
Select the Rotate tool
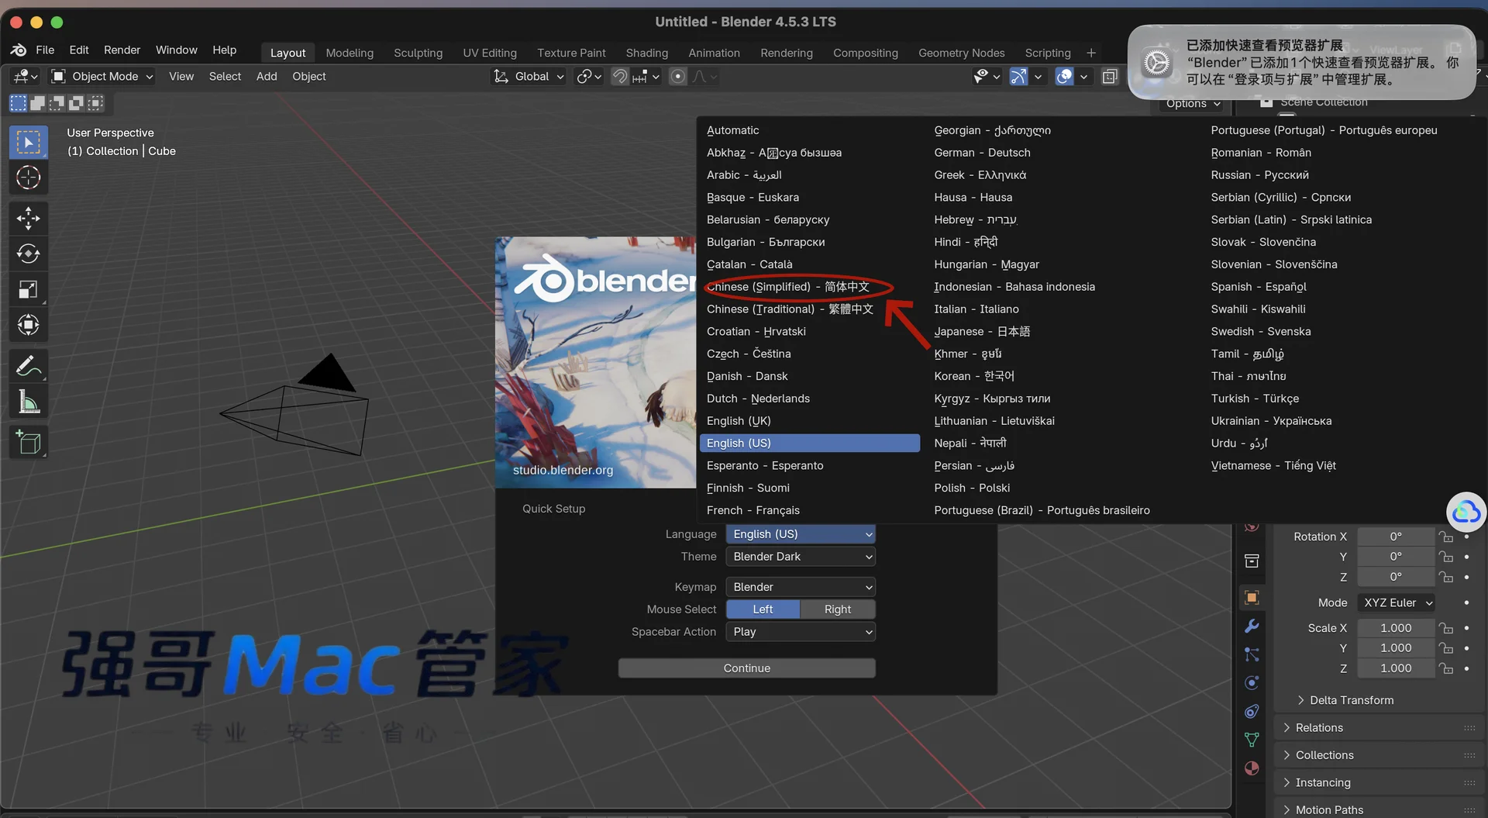pos(29,254)
